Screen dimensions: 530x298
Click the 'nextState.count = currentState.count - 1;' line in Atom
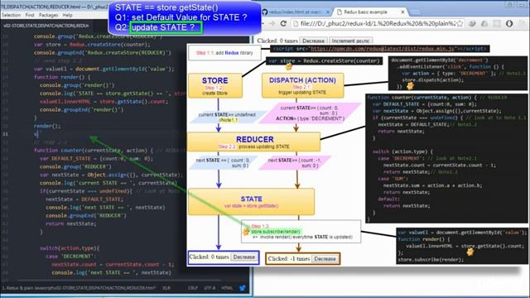coord(113,264)
